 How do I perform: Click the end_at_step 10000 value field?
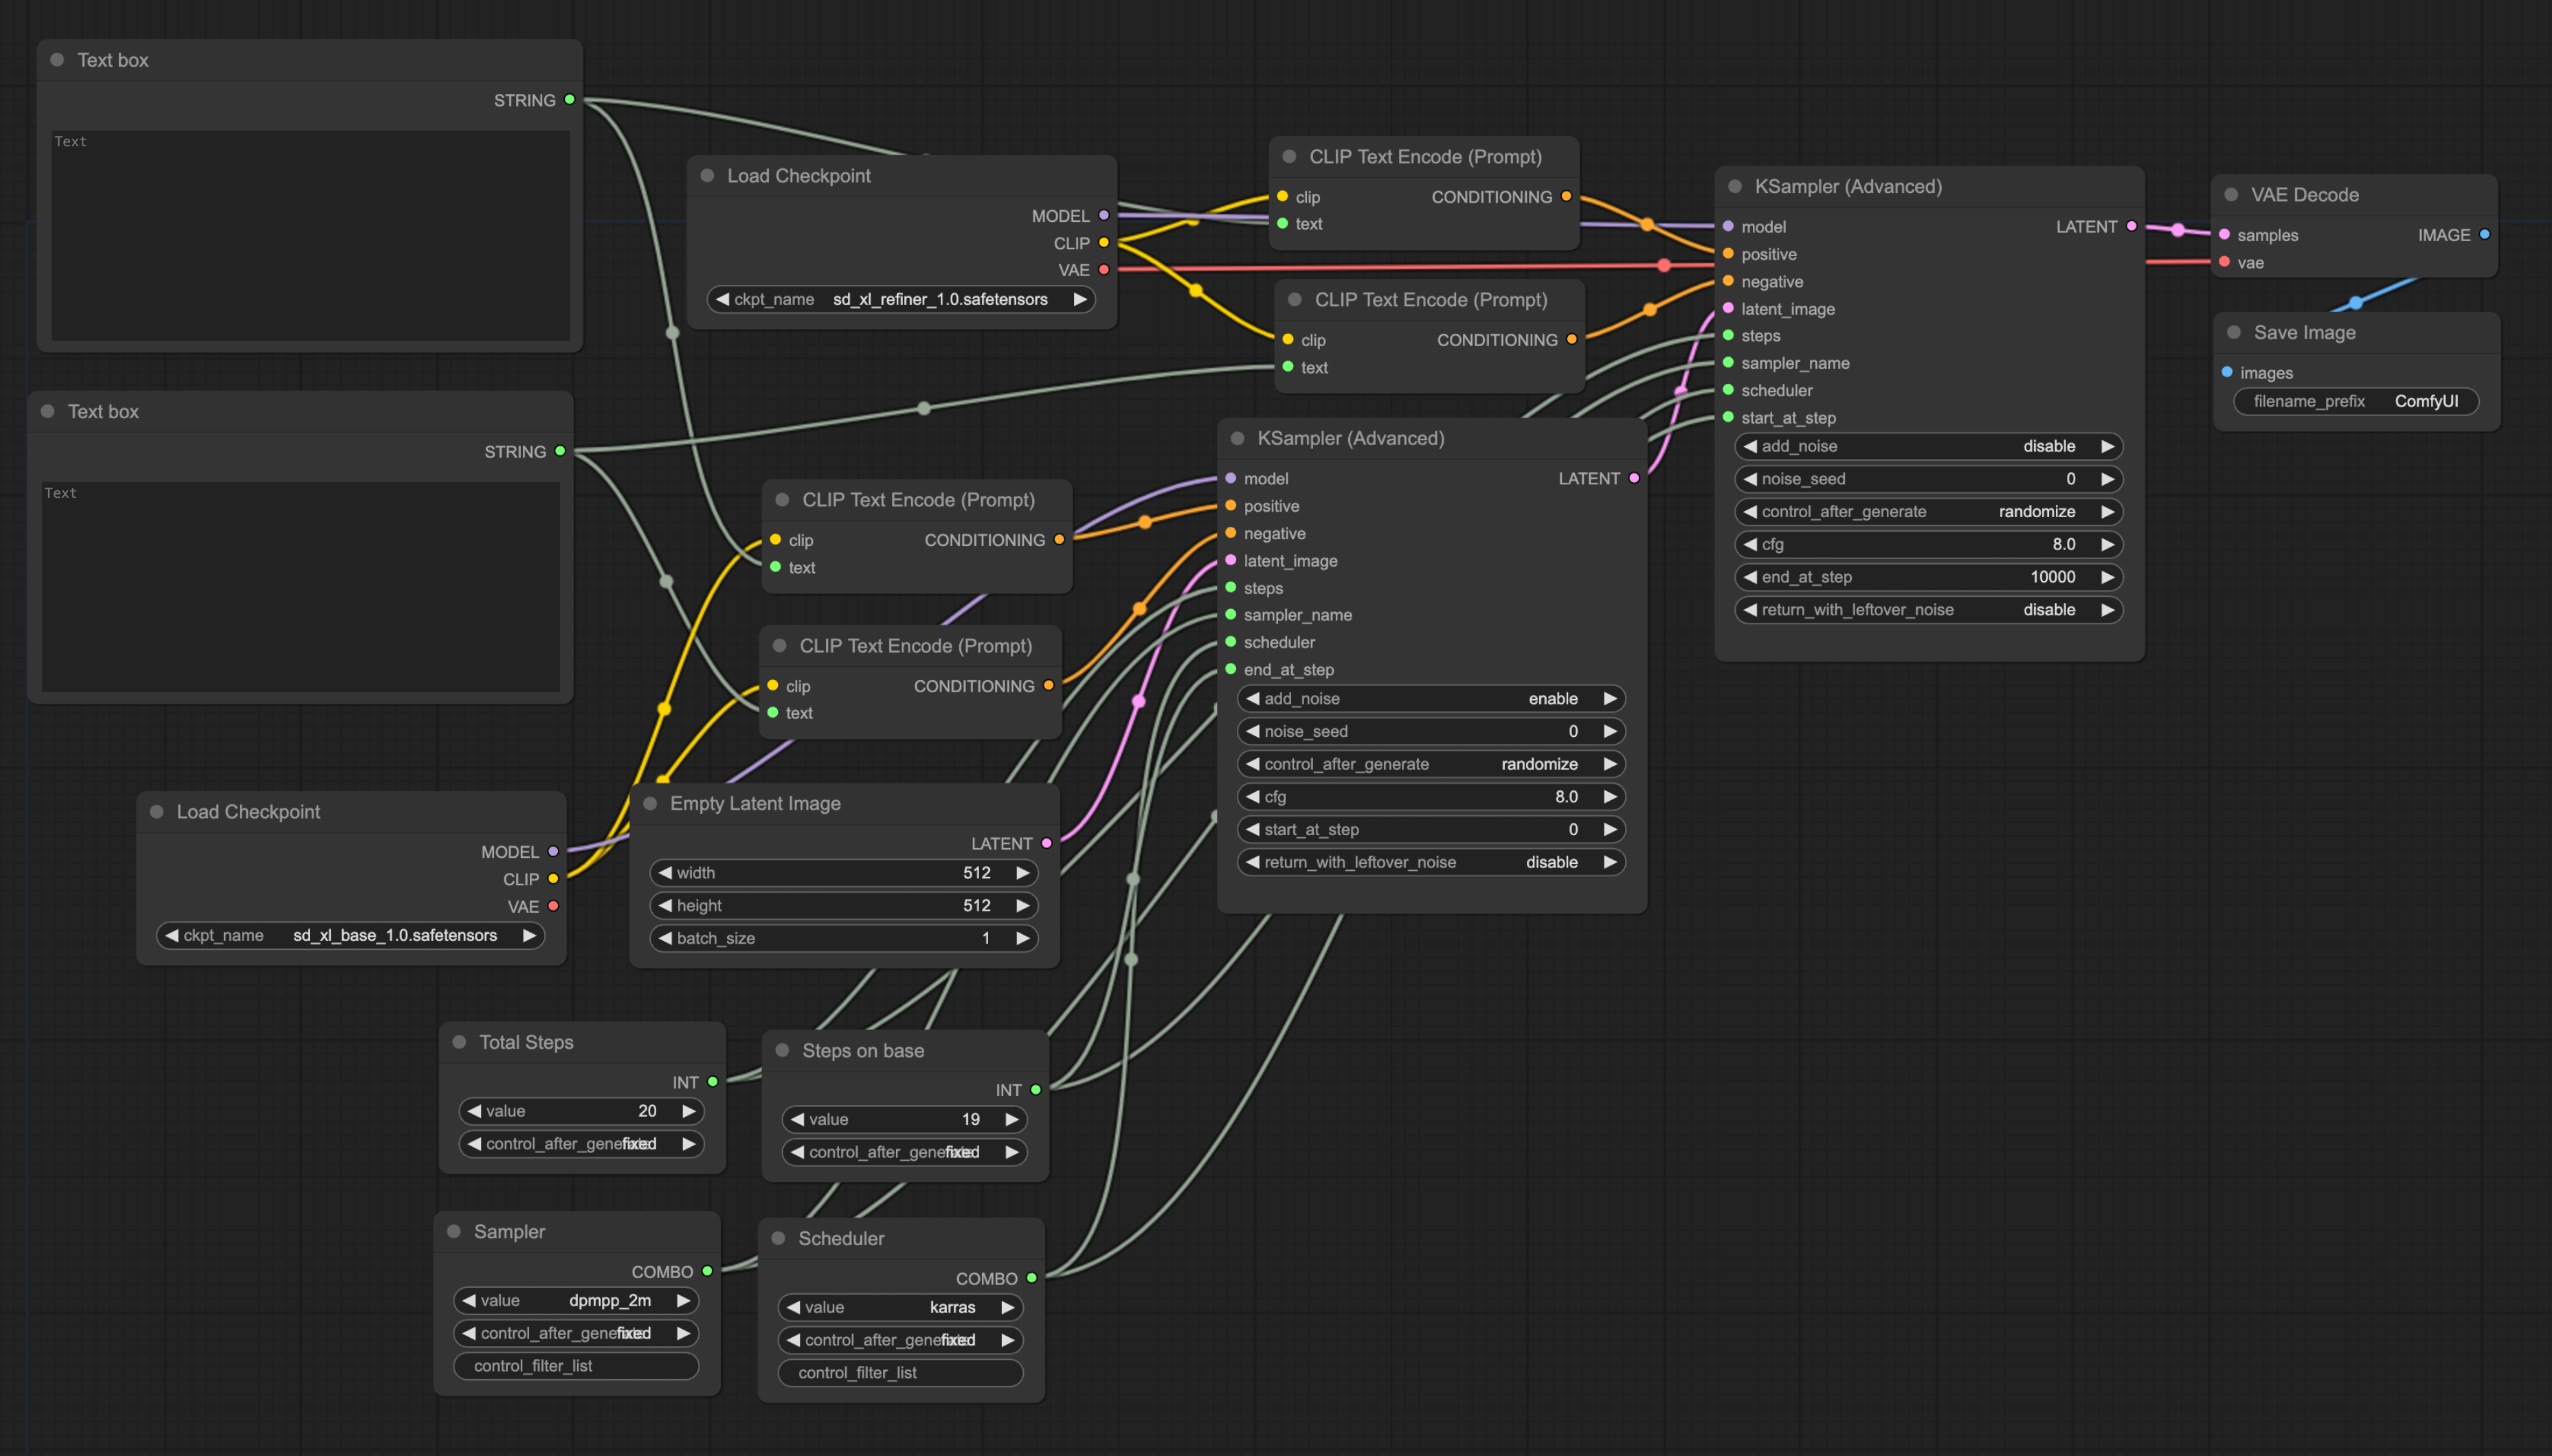[x=1929, y=577]
